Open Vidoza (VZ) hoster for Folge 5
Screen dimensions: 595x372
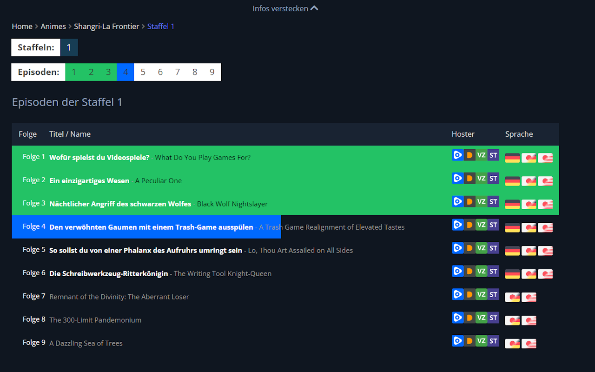(482, 248)
